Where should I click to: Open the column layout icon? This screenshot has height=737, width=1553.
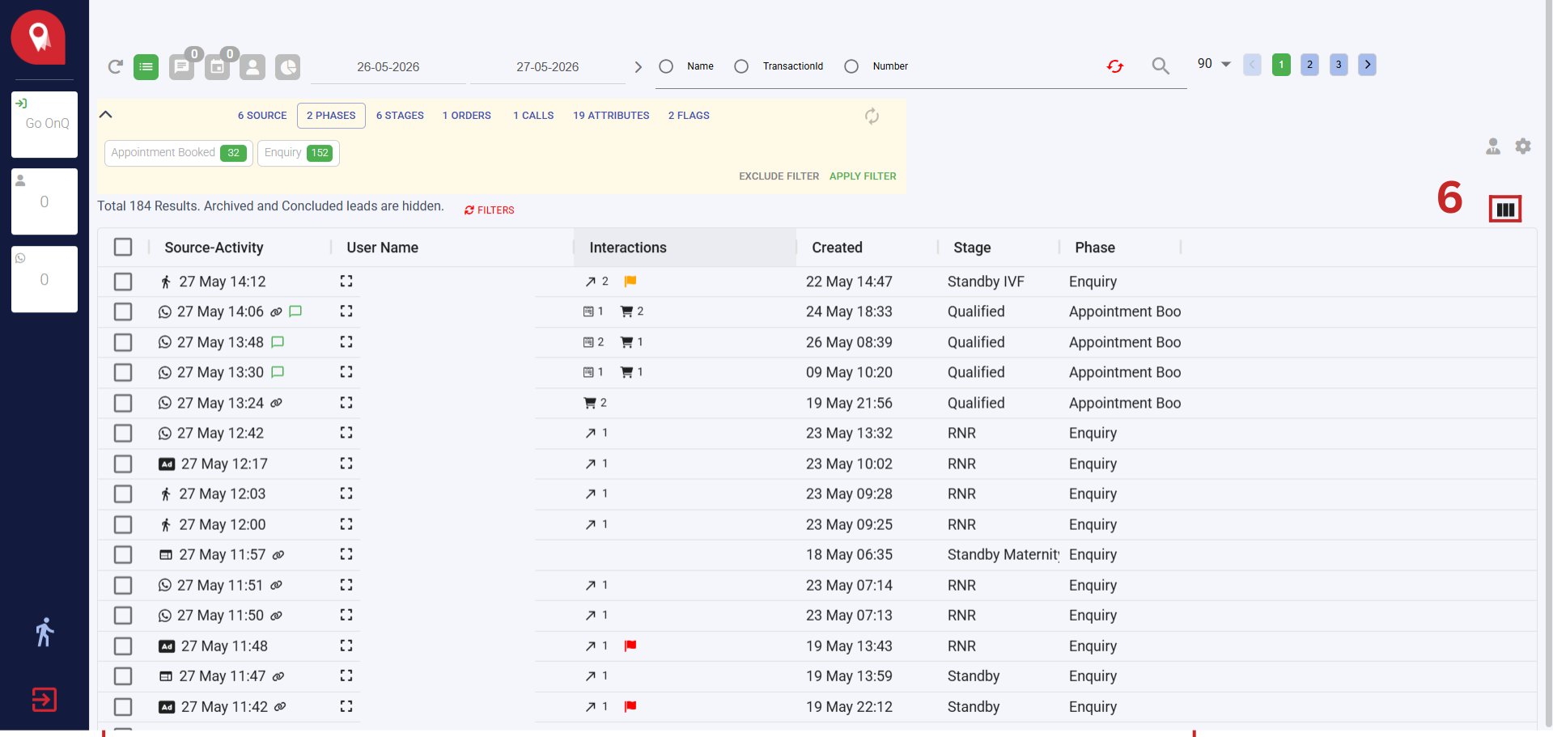coord(1505,210)
